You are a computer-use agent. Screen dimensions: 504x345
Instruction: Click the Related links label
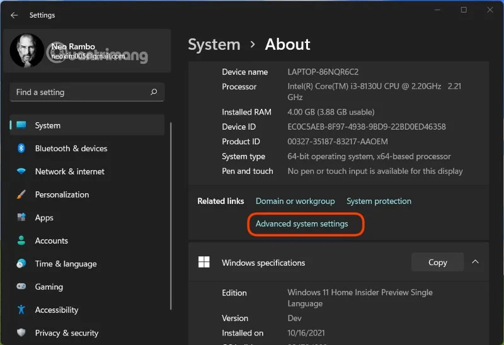(x=220, y=201)
